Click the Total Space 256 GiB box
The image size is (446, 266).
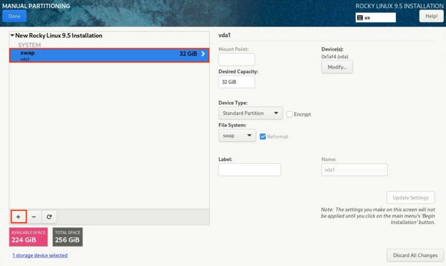(68, 237)
